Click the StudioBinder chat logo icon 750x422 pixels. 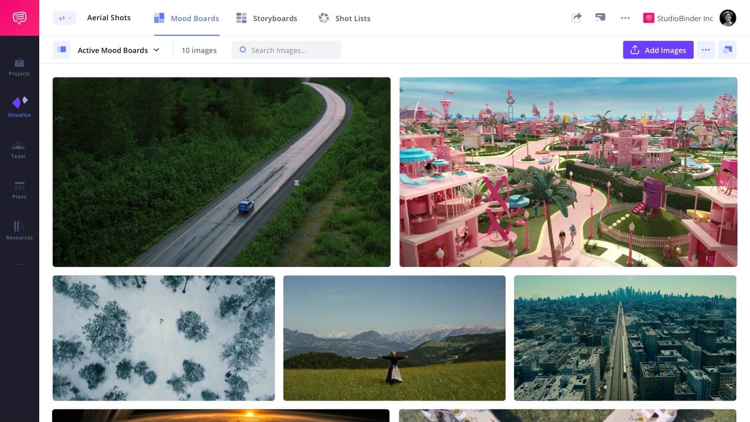click(19, 18)
